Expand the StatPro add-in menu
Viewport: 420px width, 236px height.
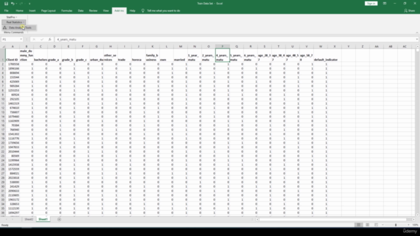(x=12, y=17)
